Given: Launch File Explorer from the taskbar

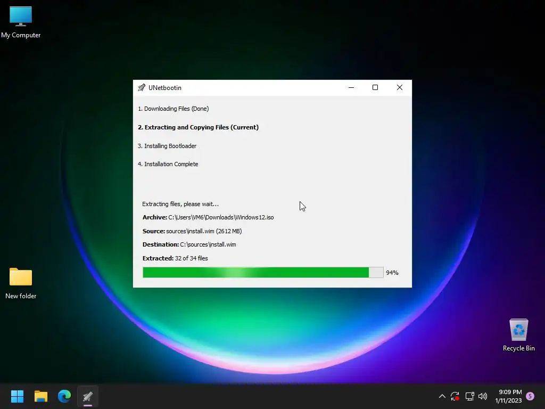Looking at the screenshot, I should (x=40, y=396).
